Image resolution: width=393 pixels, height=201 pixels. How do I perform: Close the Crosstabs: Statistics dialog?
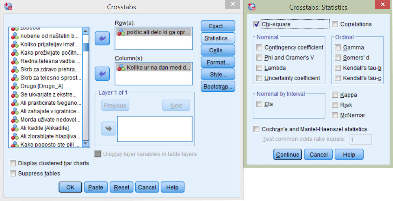click(383, 4)
